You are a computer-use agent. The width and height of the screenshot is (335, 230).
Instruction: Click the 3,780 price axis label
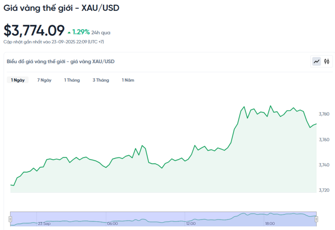pos(325,114)
